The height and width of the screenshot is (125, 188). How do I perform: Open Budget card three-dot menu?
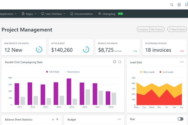tap(119, 119)
